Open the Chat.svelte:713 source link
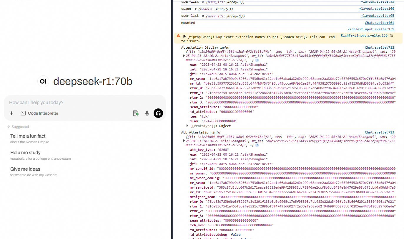 (x=380, y=132)
